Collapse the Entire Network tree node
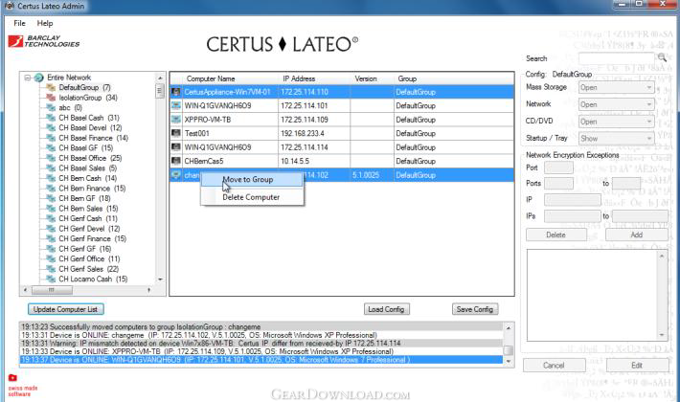The image size is (680, 402). pos(28,78)
